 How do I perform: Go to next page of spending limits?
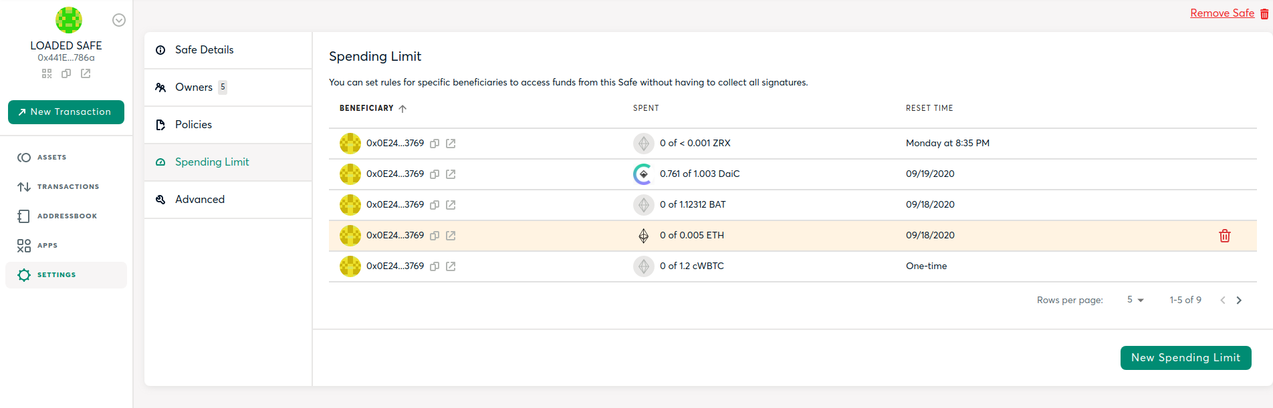coord(1239,300)
